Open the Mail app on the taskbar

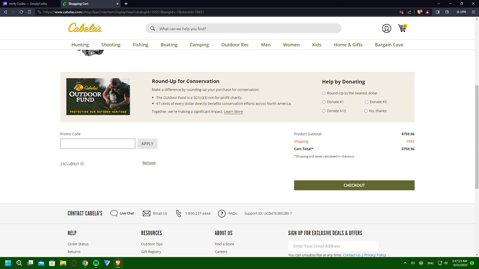(x=41, y=263)
